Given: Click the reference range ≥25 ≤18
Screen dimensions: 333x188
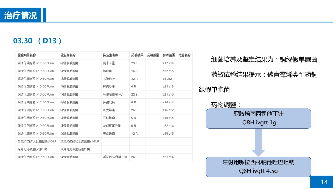Looking at the screenshot, I should (x=168, y=87).
